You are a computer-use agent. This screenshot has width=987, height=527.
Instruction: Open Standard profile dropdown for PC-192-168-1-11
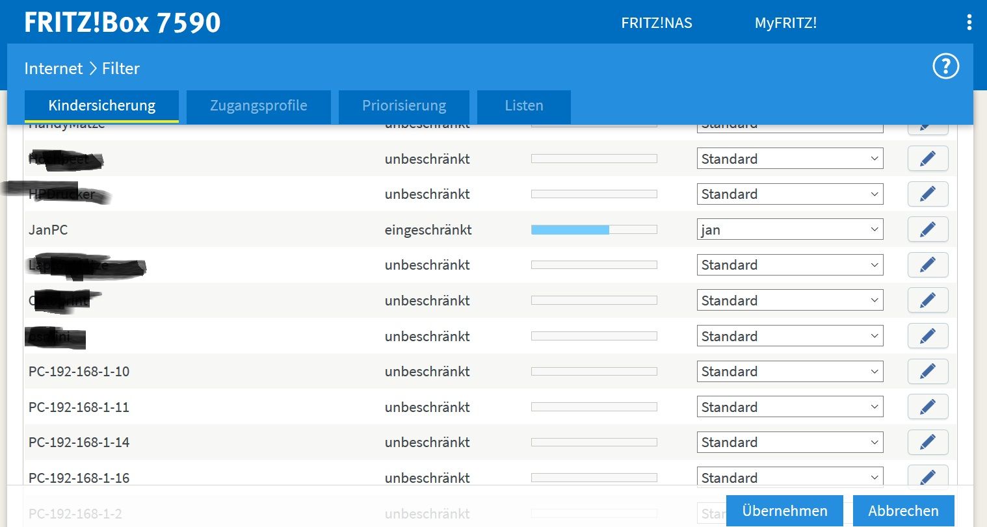pyautogui.click(x=790, y=407)
